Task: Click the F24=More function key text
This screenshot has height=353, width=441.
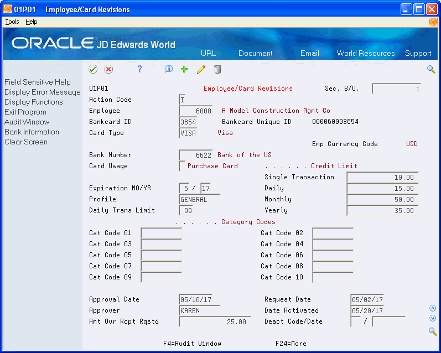Action: (291, 344)
